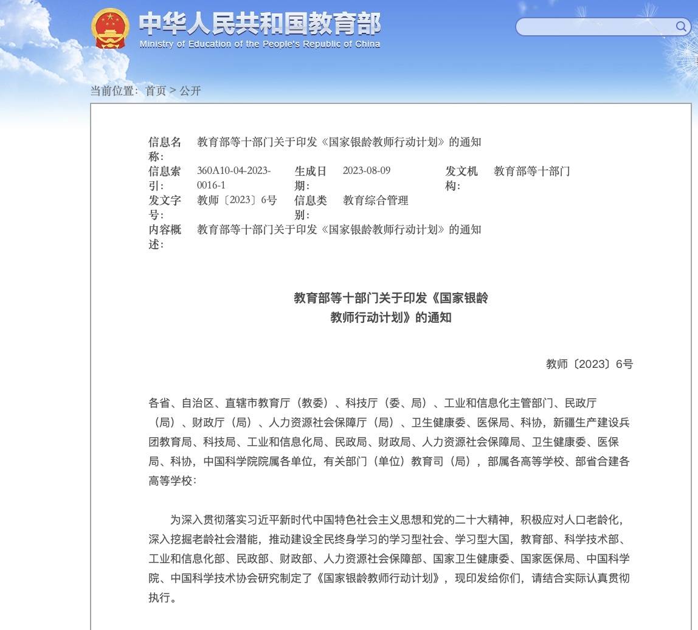The width and height of the screenshot is (698, 630).
Task: Select the issuing body 教育部等十部门
Action: point(532,171)
